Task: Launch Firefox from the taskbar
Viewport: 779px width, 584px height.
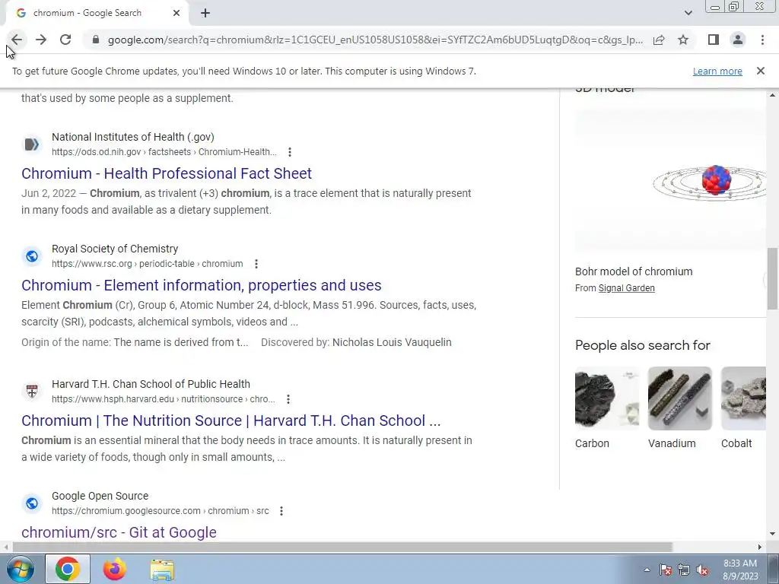Action: pyautogui.click(x=115, y=569)
